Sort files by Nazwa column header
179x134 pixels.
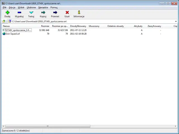coord(6,26)
